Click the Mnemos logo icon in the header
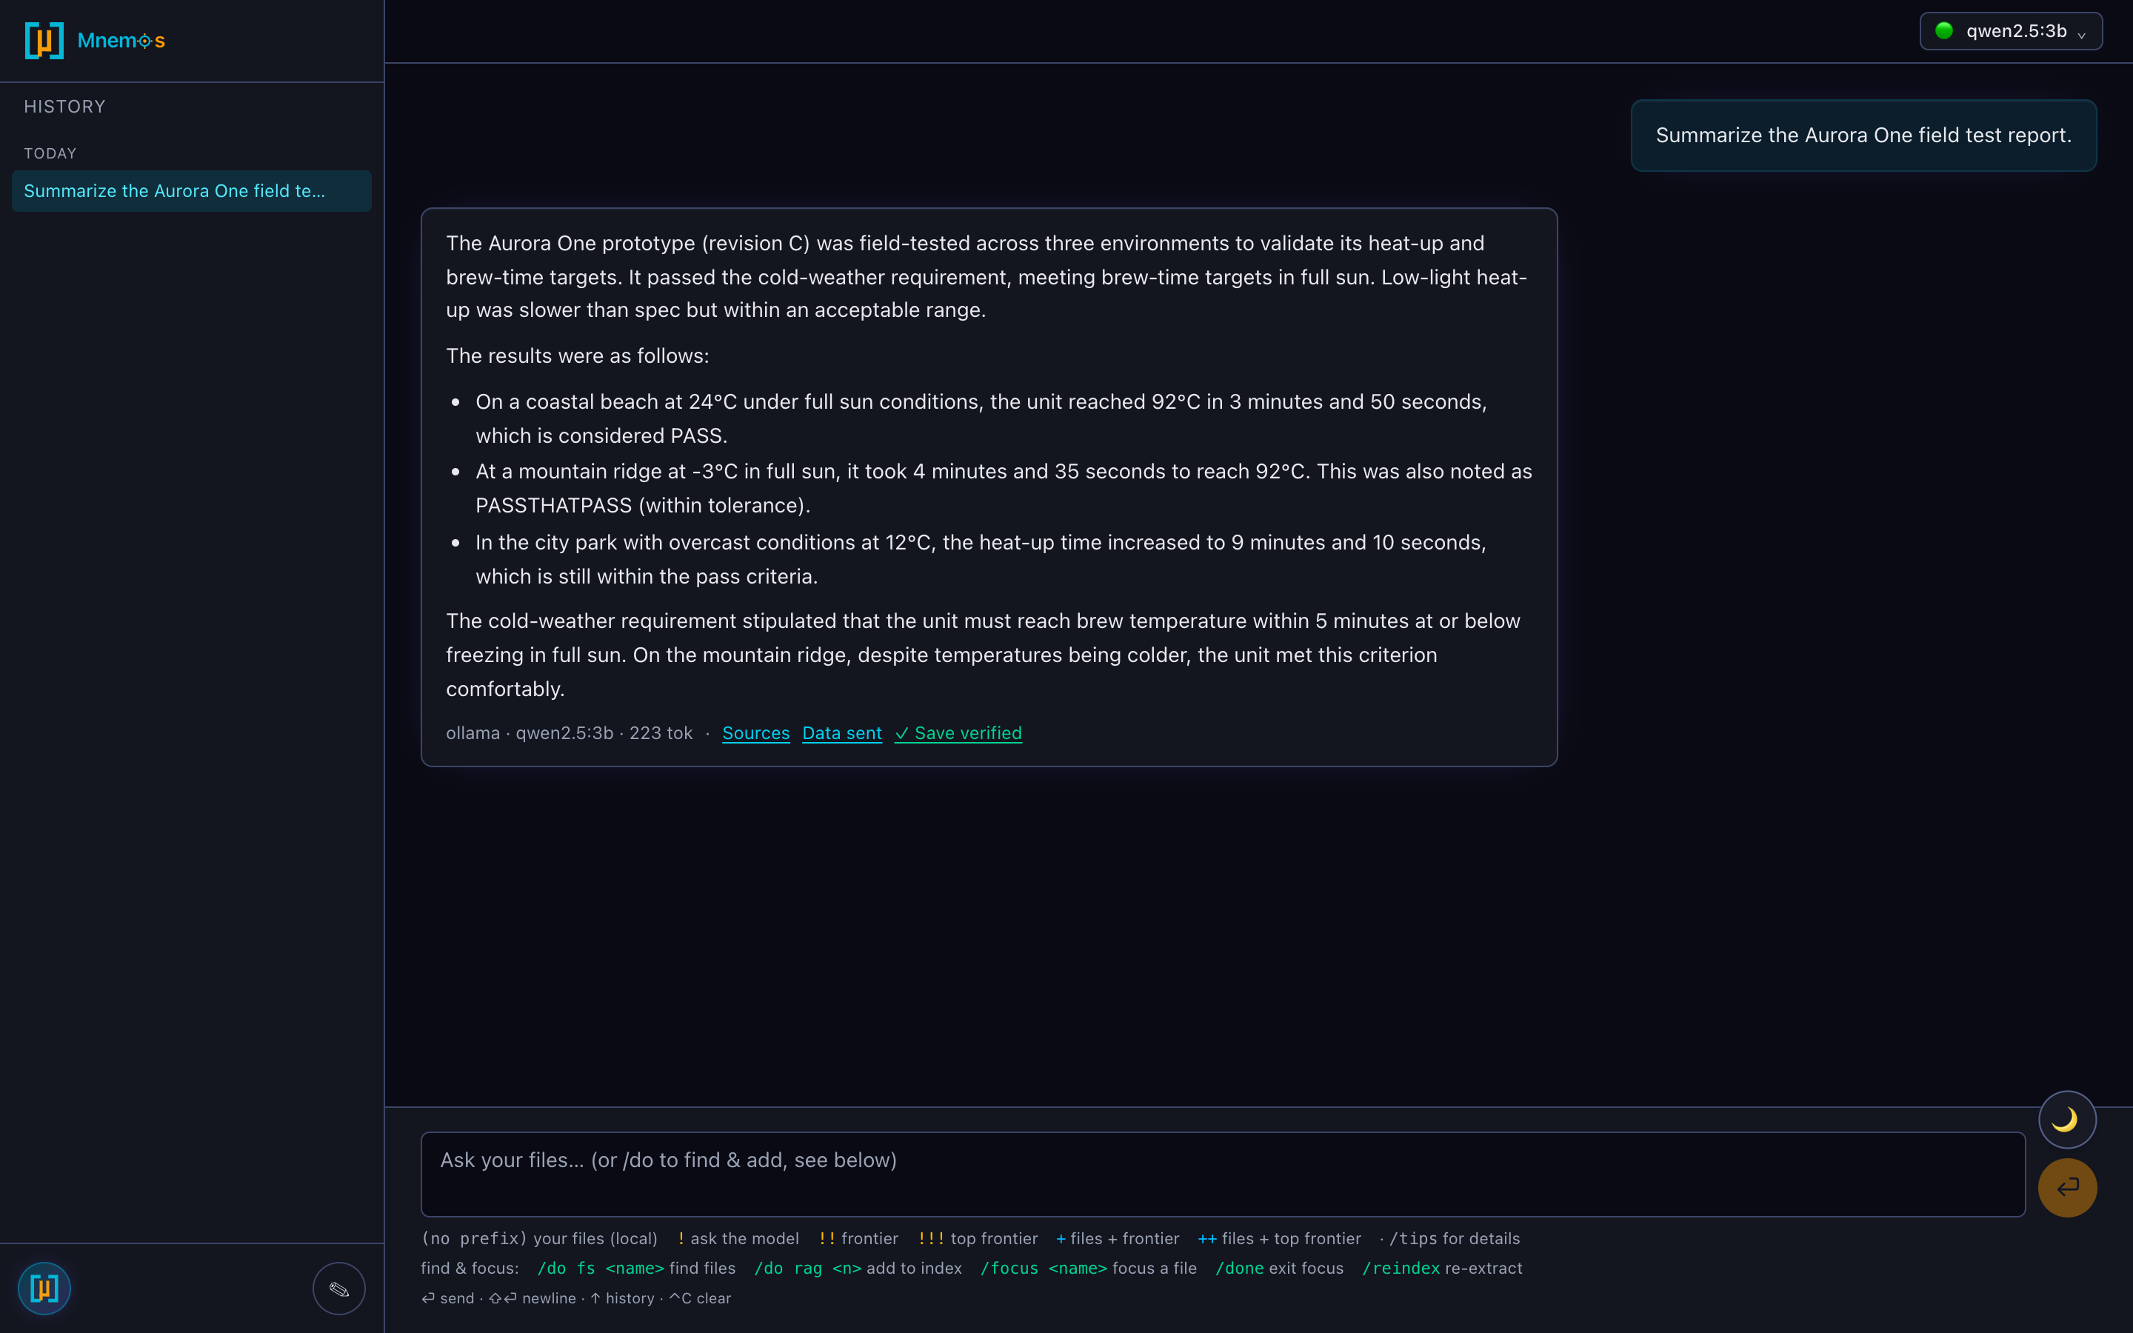 pos(44,41)
